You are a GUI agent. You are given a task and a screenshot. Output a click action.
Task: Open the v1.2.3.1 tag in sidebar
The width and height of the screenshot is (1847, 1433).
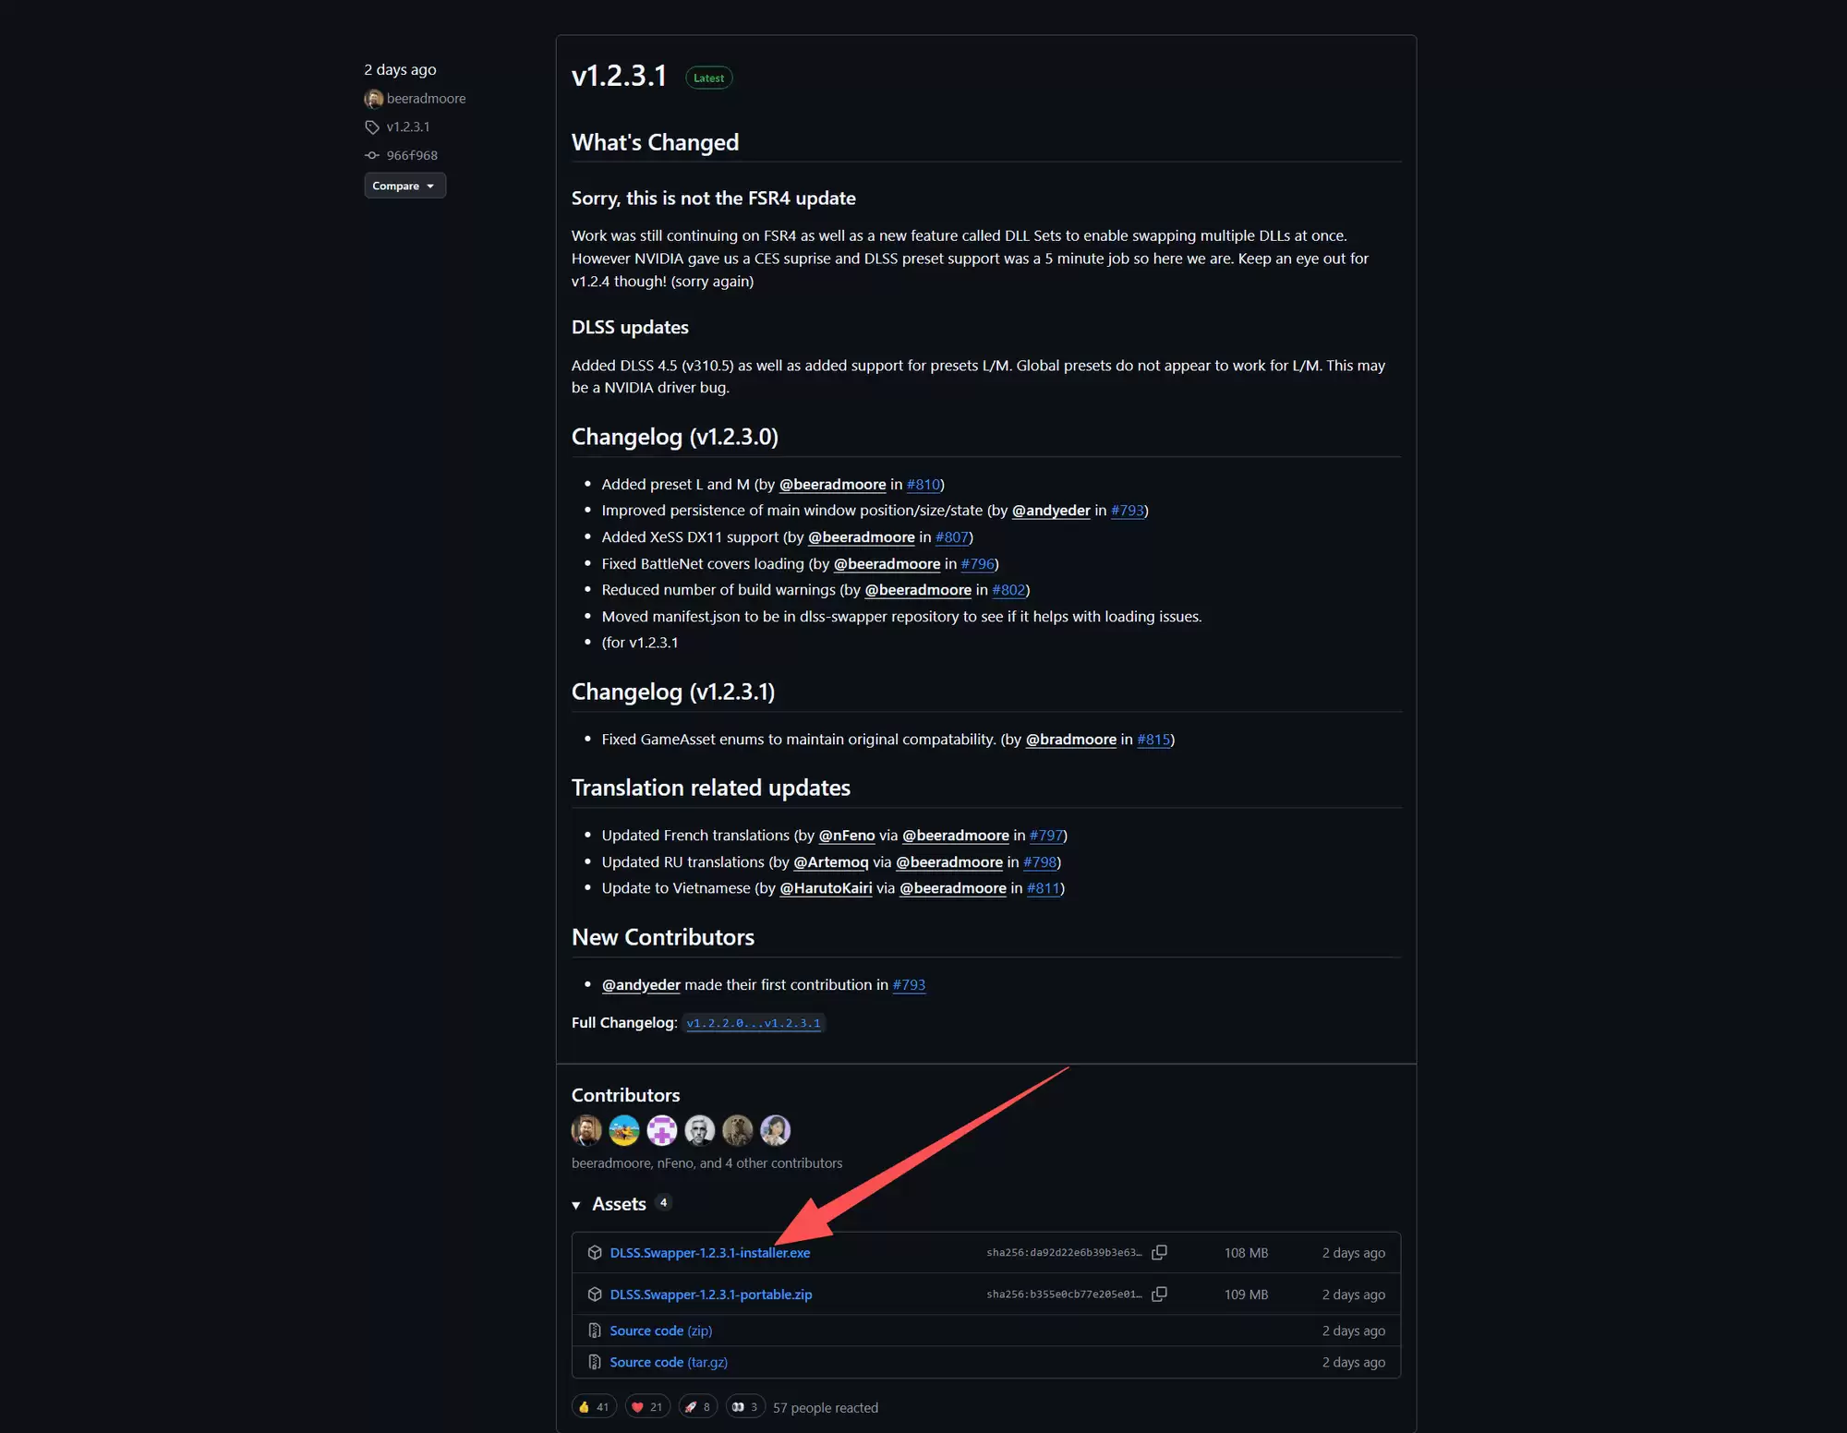(407, 126)
